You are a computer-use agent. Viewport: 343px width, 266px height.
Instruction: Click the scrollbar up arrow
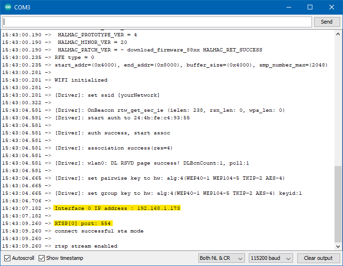pyautogui.click(x=338, y=34)
